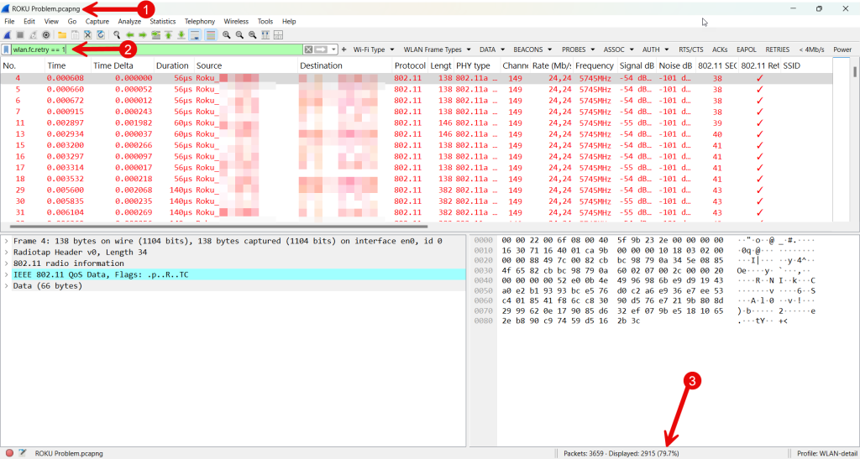Expand the Data (66 bytes) row
Screen dimensions: 860x459
[7, 285]
